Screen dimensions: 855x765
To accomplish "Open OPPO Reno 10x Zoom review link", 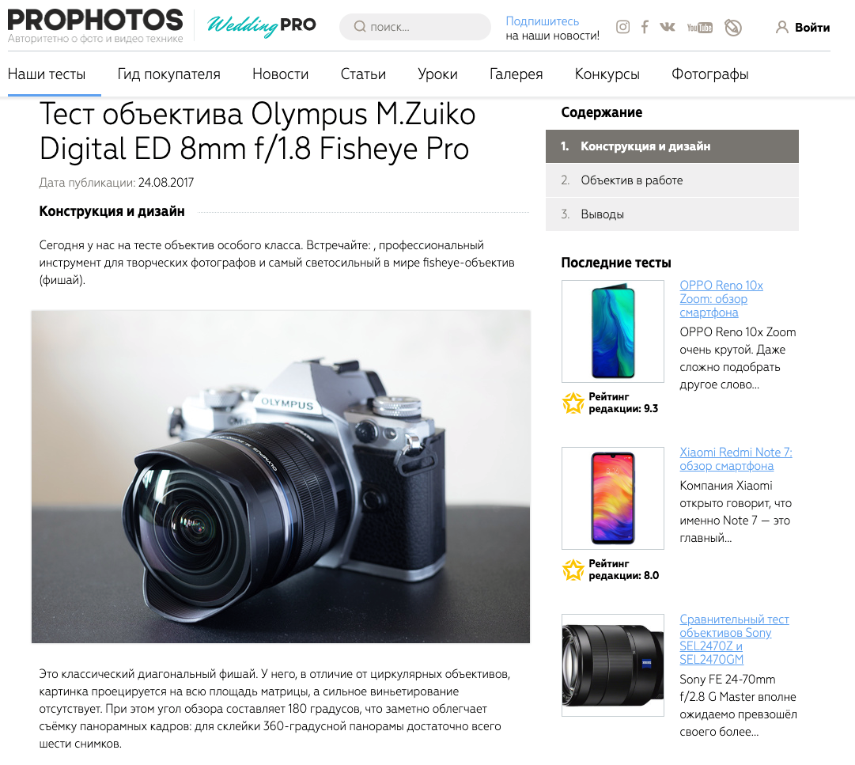I will tap(721, 299).
